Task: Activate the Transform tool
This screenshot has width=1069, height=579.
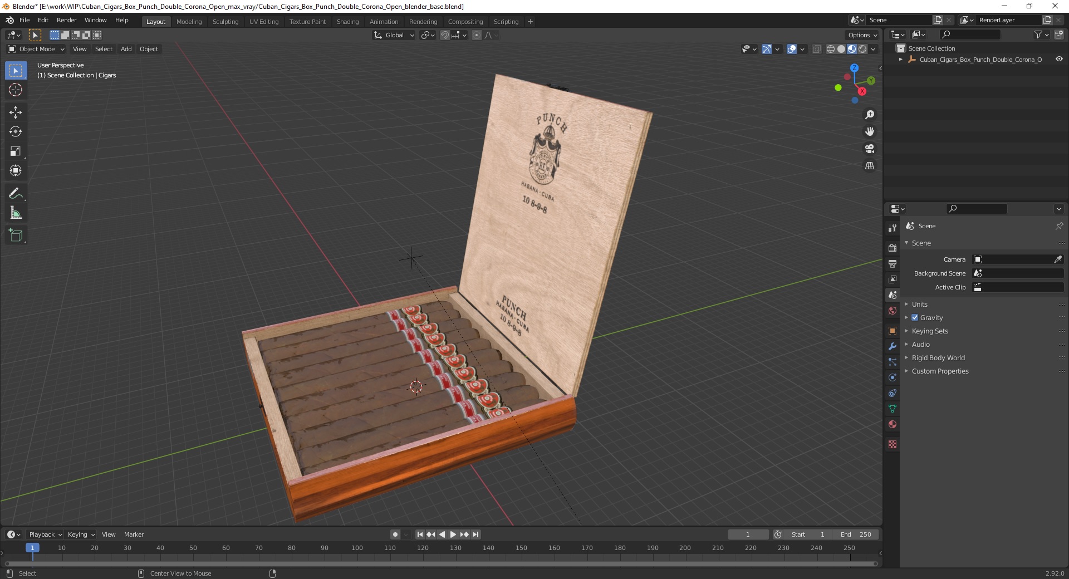Action: [16, 171]
